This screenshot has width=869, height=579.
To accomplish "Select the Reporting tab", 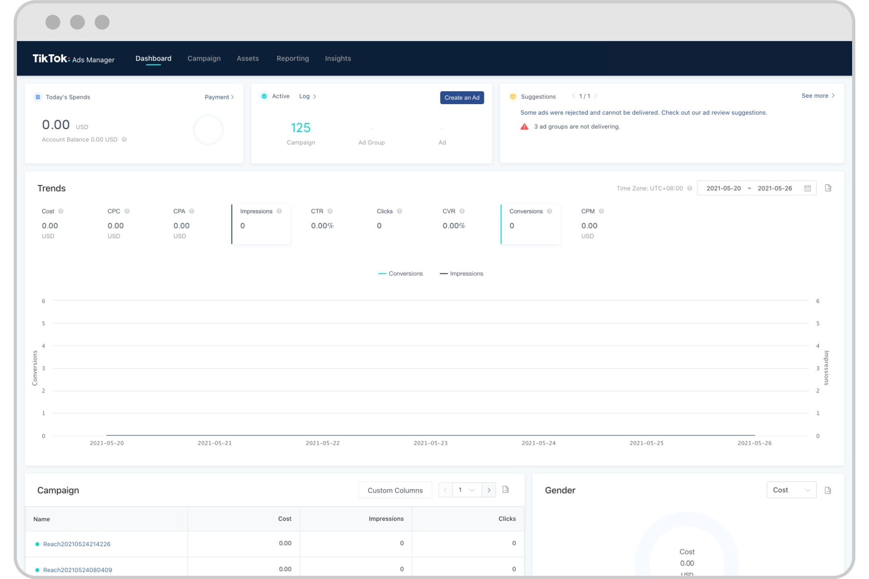I will pyautogui.click(x=292, y=58).
